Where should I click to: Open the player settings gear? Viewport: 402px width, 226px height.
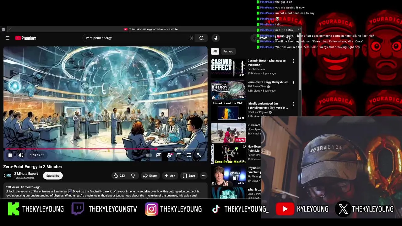tap(169, 155)
